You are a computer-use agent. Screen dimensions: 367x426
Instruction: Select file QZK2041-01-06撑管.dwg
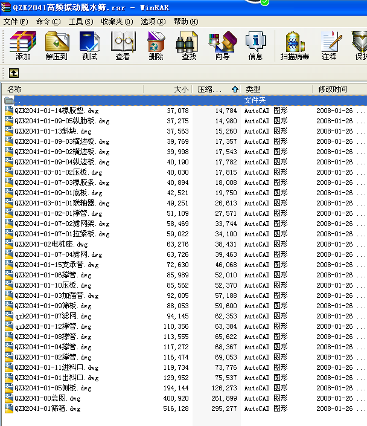tap(53, 275)
